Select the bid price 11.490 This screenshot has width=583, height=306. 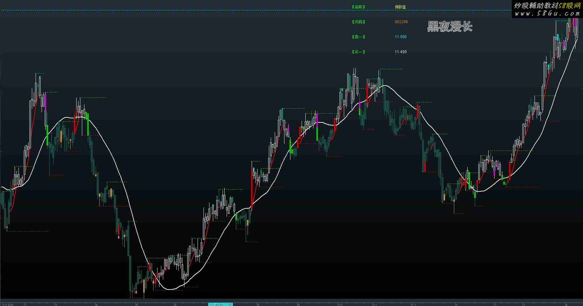(401, 52)
